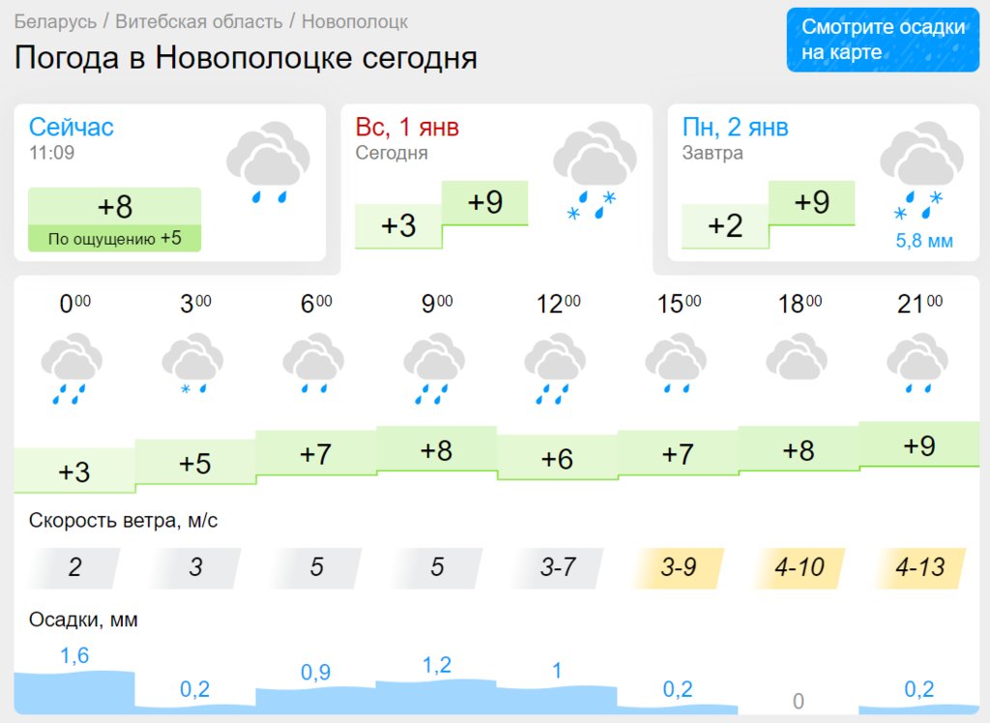Click the light rain icon at 6:00

(x=314, y=364)
